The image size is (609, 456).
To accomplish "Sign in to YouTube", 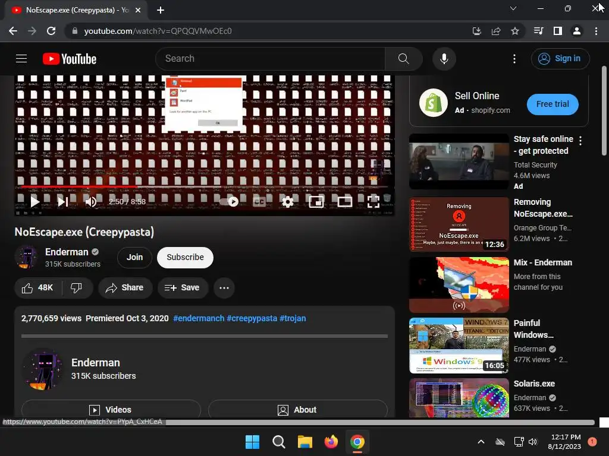I will 560,59.
